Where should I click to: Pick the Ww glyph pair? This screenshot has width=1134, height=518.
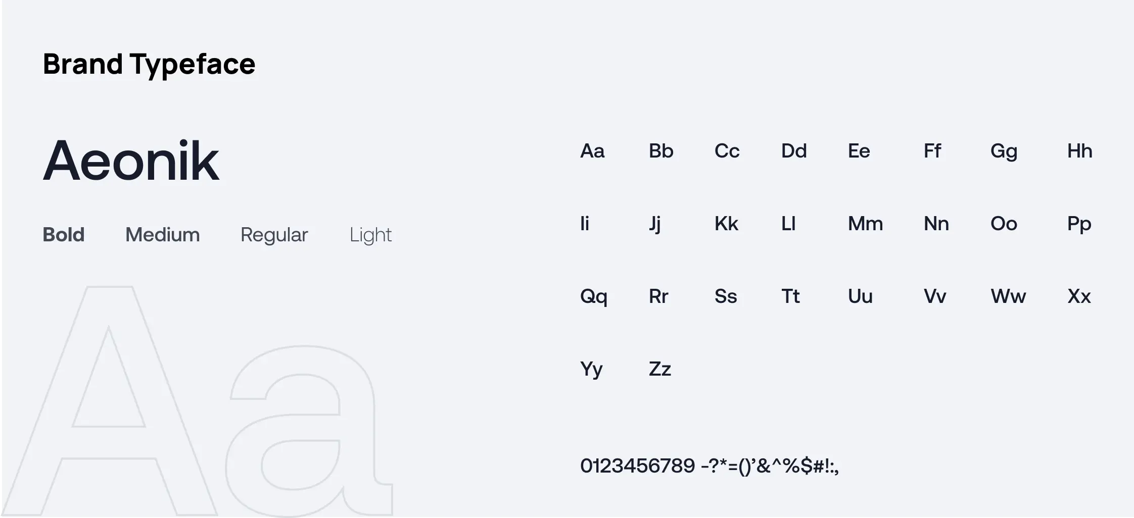point(1008,296)
